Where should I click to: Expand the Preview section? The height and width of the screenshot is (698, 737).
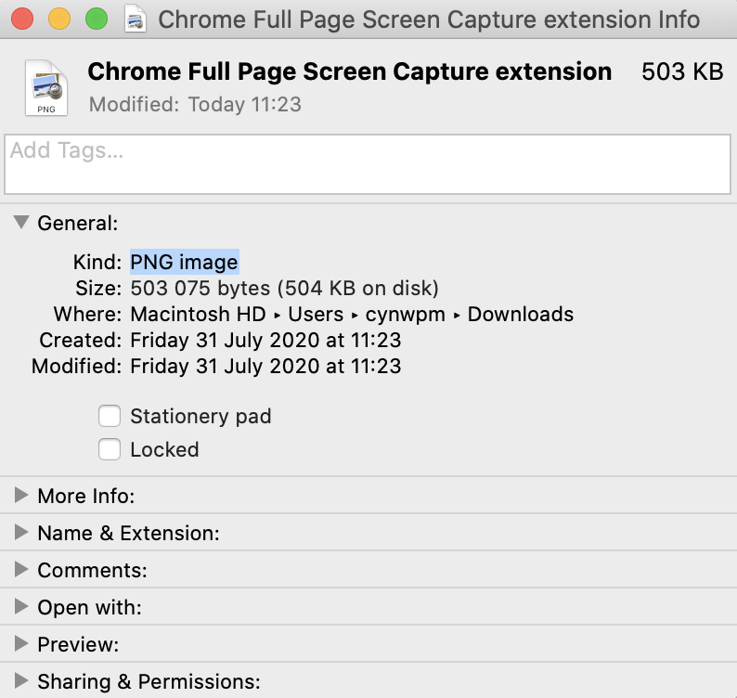coord(21,643)
